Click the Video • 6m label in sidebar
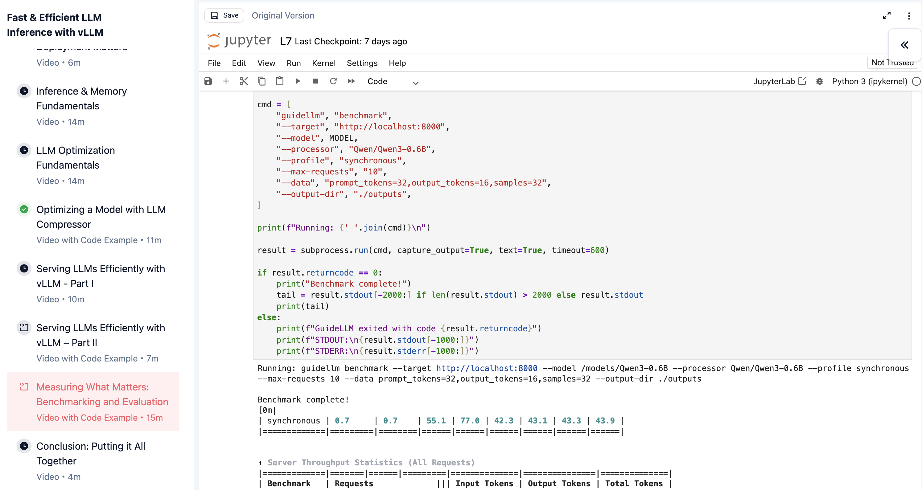Screen dimensions: 922x490 (58, 63)
